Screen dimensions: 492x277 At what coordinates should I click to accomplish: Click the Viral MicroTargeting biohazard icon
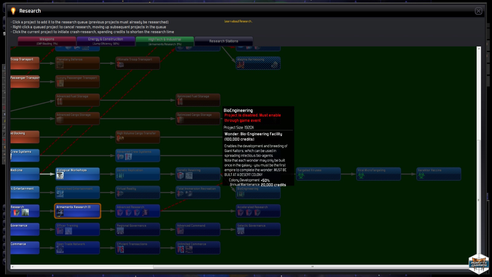[361, 176]
